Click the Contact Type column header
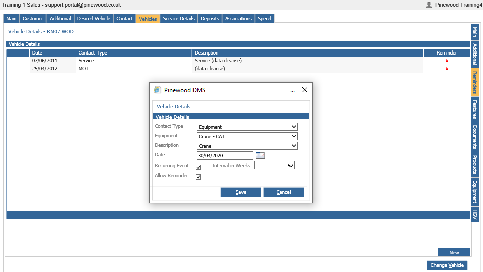Image resolution: width=483 pixels, height=272 pixels. [134, 53]
